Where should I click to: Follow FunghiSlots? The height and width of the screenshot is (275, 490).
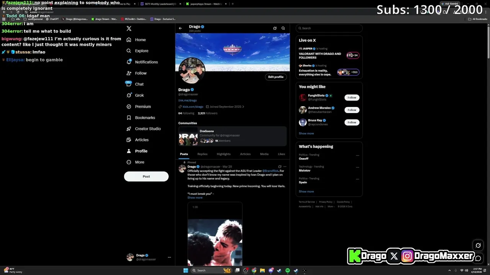[352, 97]
